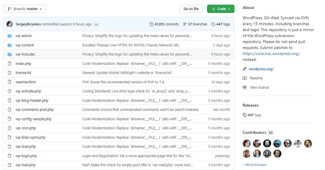
Task: Click SergeyBiryukov's avatar in commit bar
Action: pos(9,24)
